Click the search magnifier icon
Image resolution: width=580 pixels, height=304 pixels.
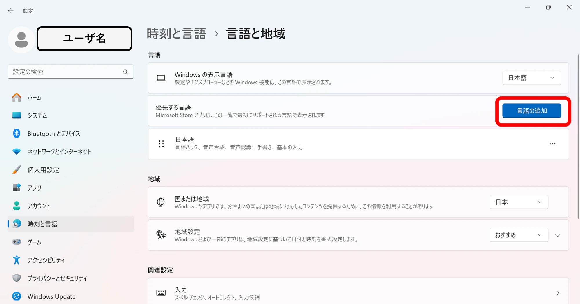point(126,72)
